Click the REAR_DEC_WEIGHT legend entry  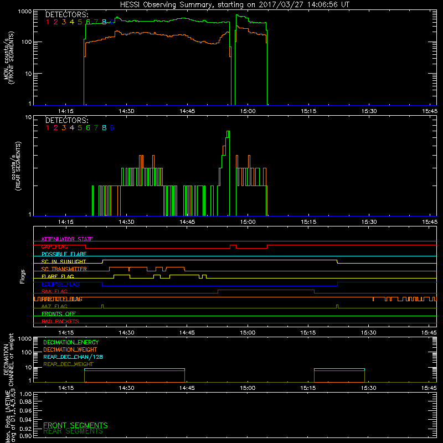[x=68, y=364]
